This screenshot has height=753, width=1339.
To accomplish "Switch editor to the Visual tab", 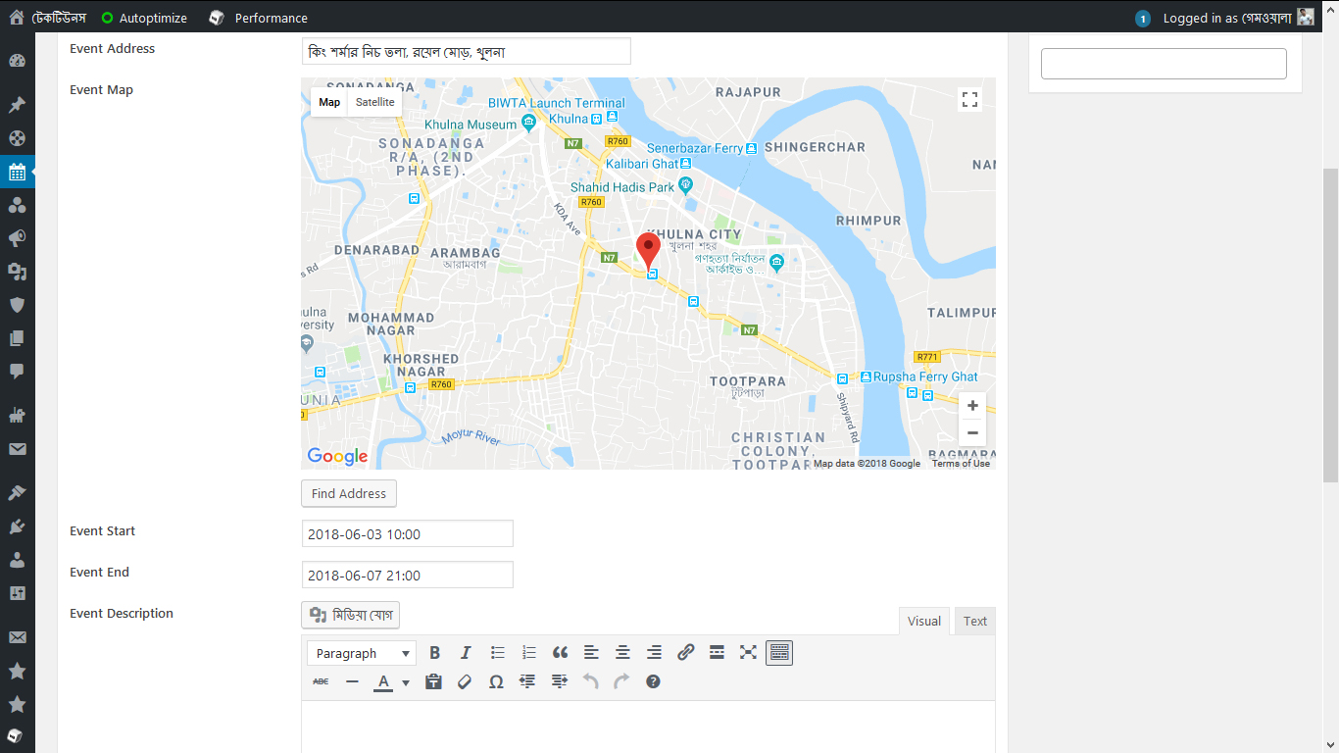I will 924,621.
